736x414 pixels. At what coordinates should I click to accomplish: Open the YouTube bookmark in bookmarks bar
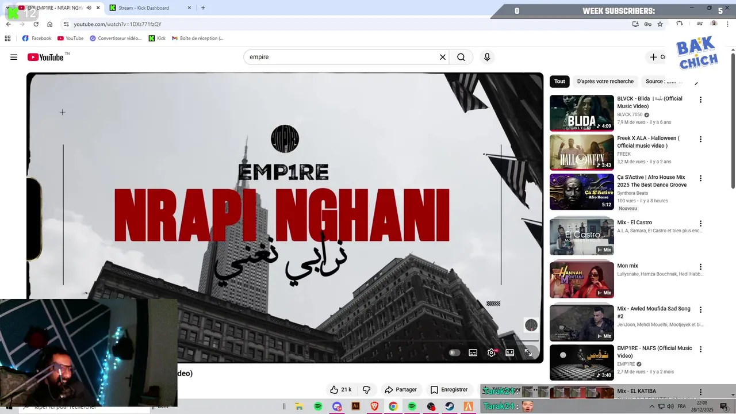(x=70, y=39)
